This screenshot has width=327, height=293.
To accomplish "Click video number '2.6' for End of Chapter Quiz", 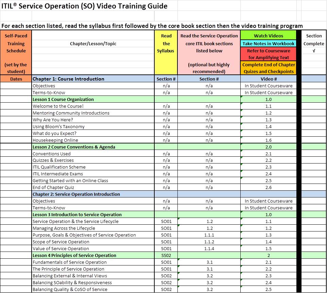I will (268, 188).
